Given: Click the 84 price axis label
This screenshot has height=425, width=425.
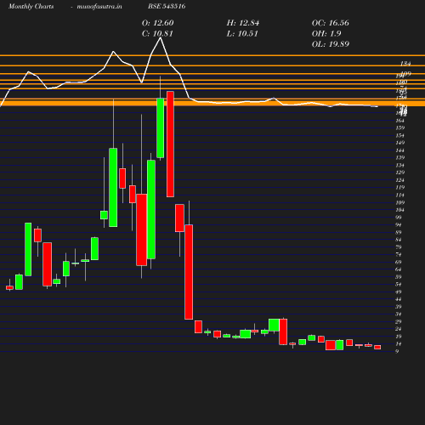Looking at the screenshot, I should [x=399, y=240].
